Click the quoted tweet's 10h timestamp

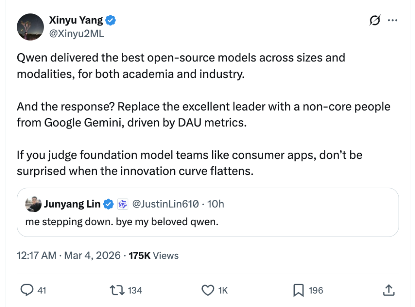coord(216,204)
